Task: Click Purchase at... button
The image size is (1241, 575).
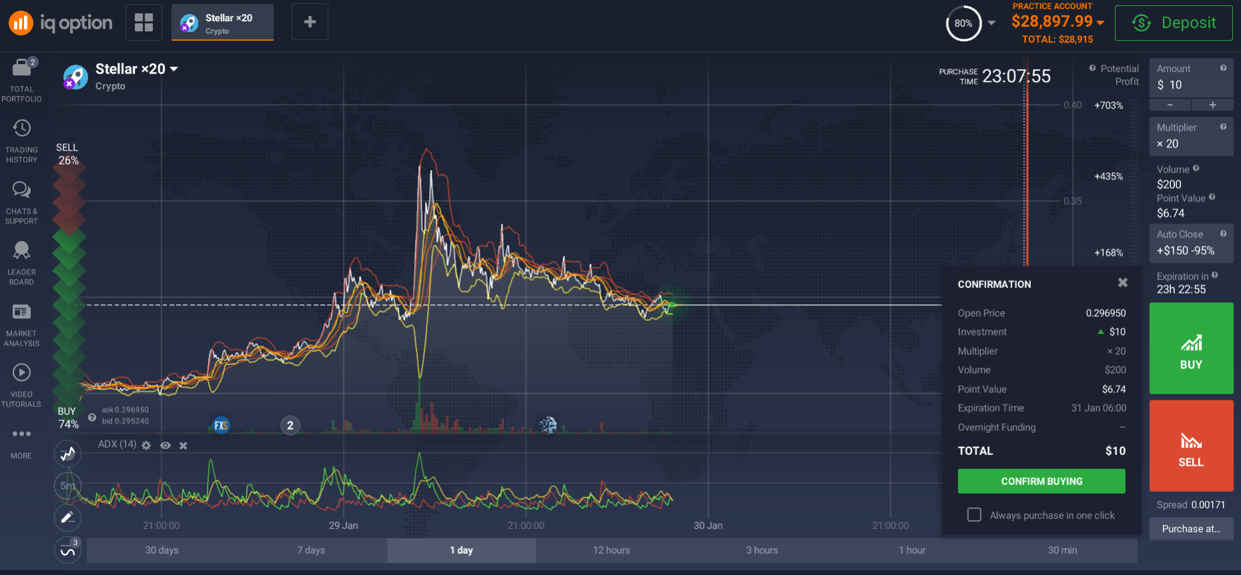Action: tap(1191, 529)
